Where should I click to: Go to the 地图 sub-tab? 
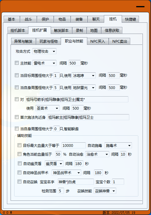click(94, 31)
